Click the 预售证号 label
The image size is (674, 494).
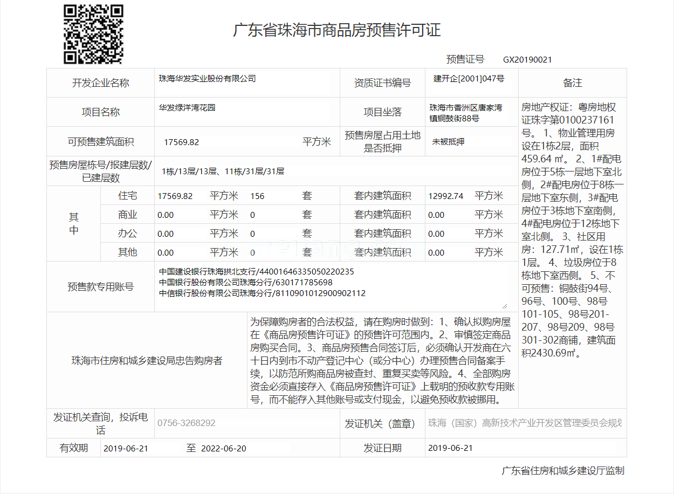[465, 59]
